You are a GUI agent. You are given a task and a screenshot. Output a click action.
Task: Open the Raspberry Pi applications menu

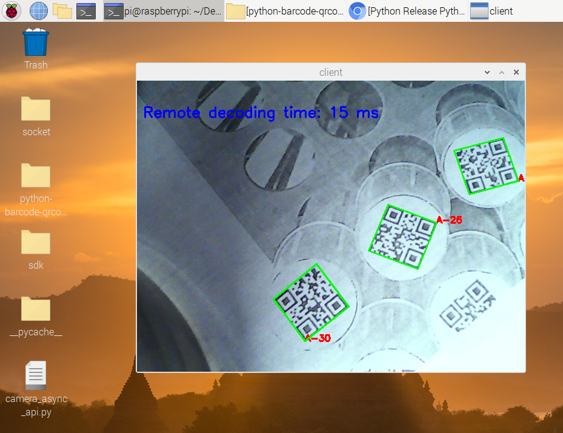click(12, 10)
